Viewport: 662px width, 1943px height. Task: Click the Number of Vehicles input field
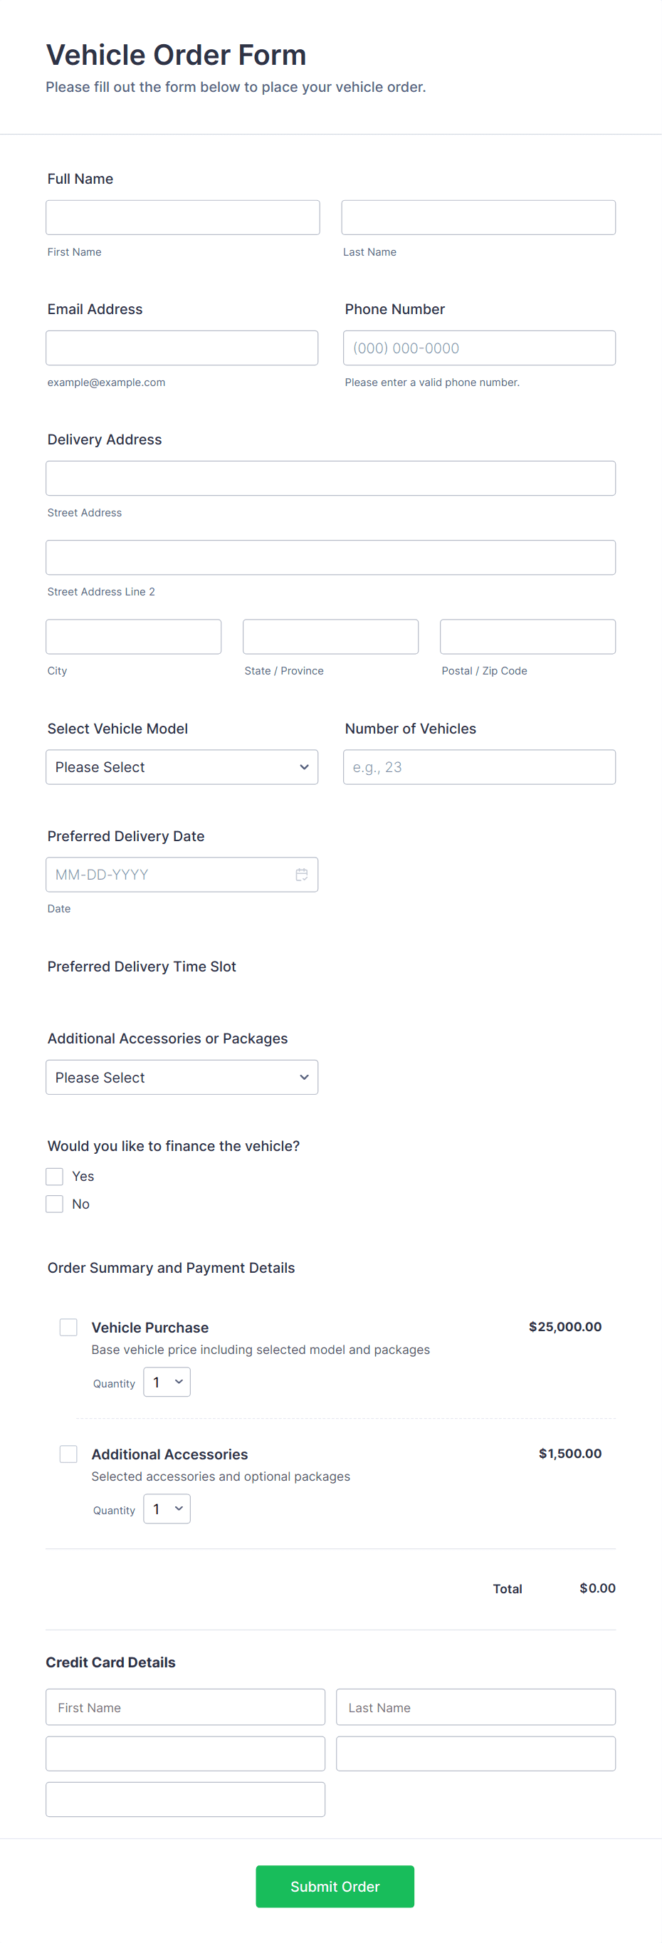pos(478,766)
